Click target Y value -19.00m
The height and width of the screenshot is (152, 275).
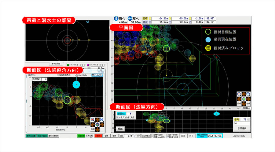tap(180, 18)
